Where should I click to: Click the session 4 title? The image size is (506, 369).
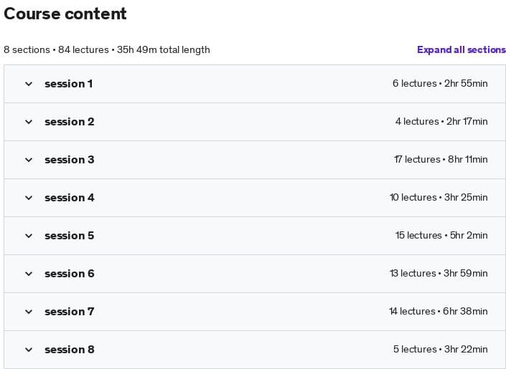(70, 198)
